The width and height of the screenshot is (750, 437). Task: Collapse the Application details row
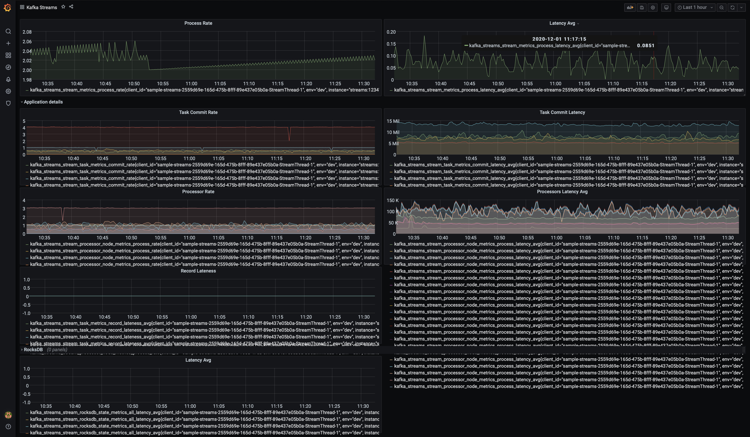pyautogui.click(x=43, y=102)
